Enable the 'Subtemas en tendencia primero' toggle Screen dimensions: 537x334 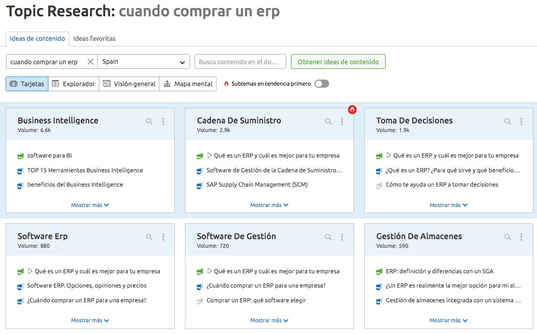[321, 84]
